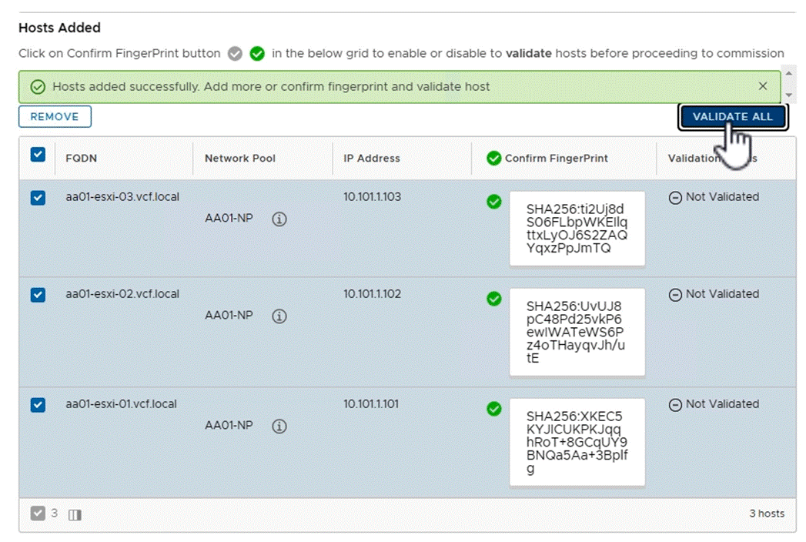
Task: Click the REMOVE button
Action: point(54,116)
